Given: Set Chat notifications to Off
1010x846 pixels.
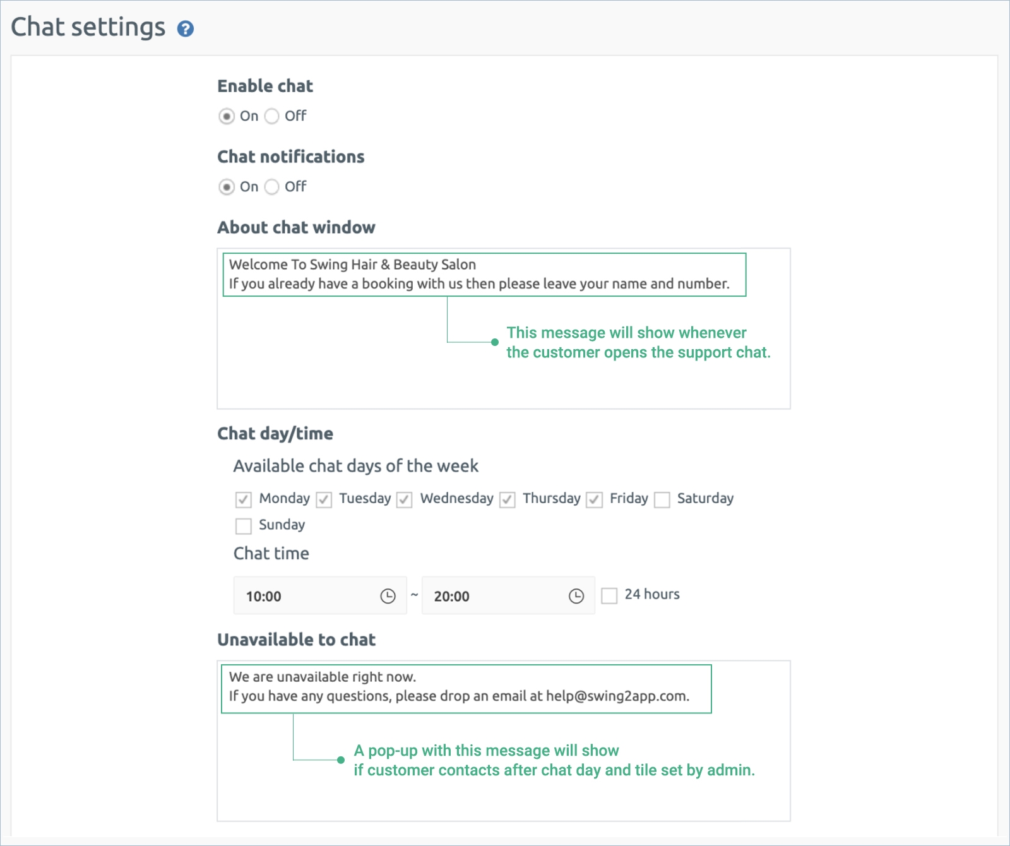Looking at the screenshot, I should point(272,187).
